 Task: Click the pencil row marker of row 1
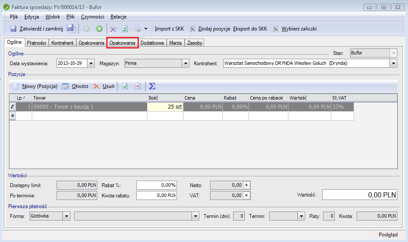coord(12,106)
